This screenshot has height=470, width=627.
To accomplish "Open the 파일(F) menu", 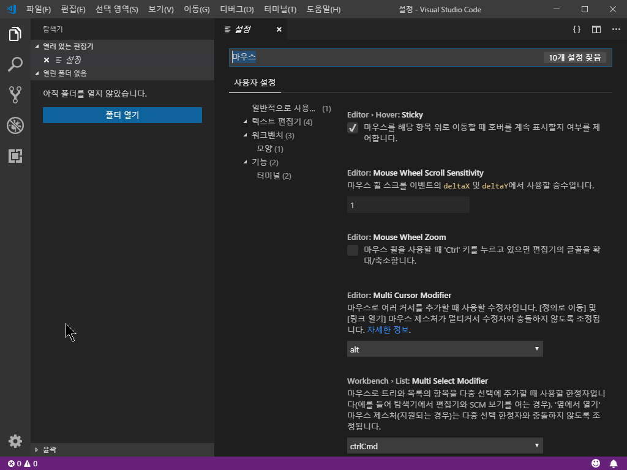I will (x=39, y=9).
